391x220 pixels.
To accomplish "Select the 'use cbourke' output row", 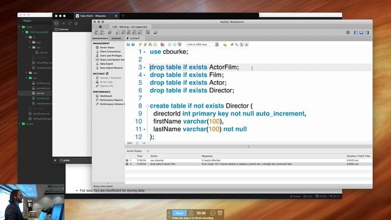I will tap(249, 160).
